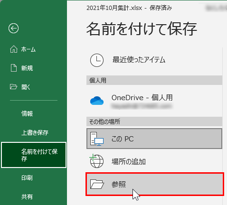Click the back arrow circle icon
The height and width of the screenshot is (205, 227).
tap(13, 28)
